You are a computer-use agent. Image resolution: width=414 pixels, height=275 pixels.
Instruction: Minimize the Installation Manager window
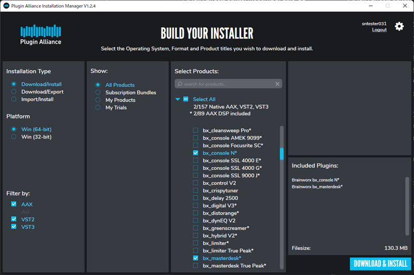(371, 6)
